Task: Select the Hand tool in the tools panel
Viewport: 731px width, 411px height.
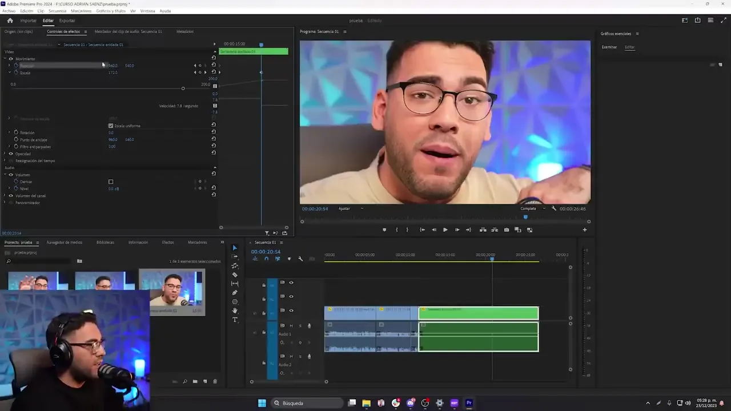Action: tap(235, 311)
